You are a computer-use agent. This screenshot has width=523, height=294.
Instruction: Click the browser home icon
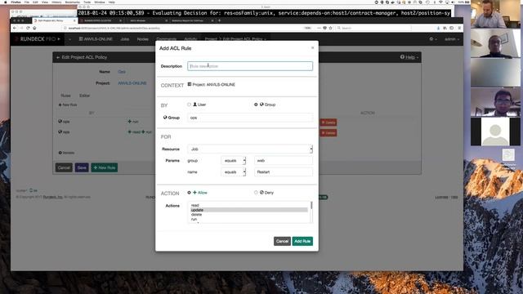tap(34, 28)
